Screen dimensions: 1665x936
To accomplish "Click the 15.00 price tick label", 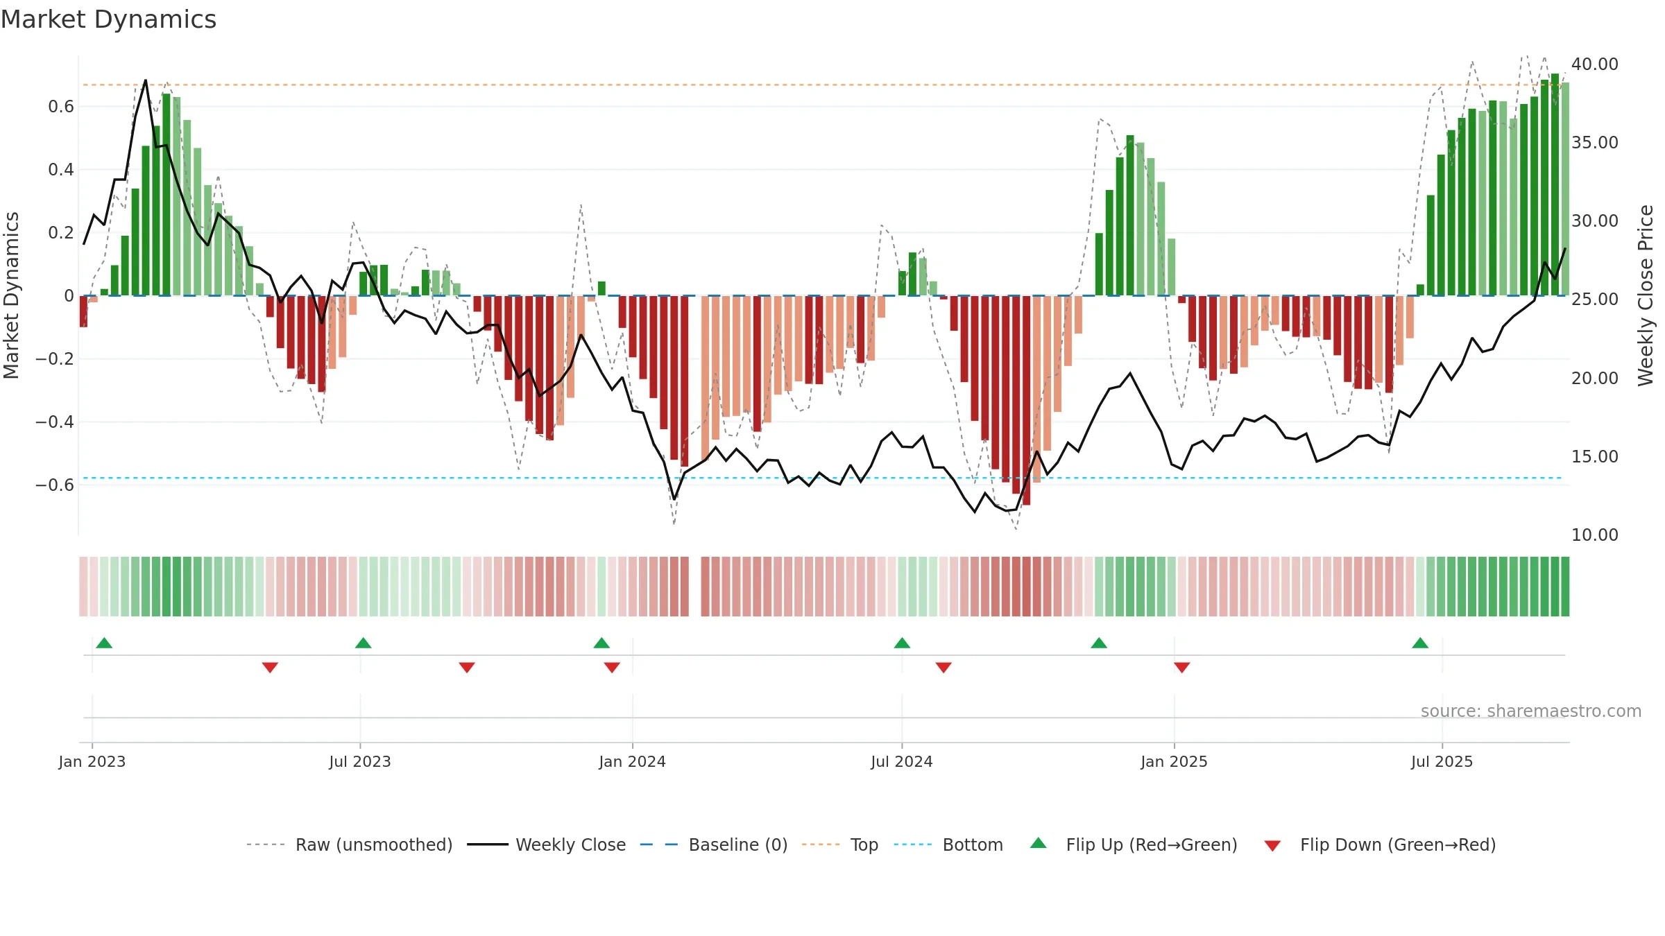I will pyautogui.click(x=1595, y=456).
